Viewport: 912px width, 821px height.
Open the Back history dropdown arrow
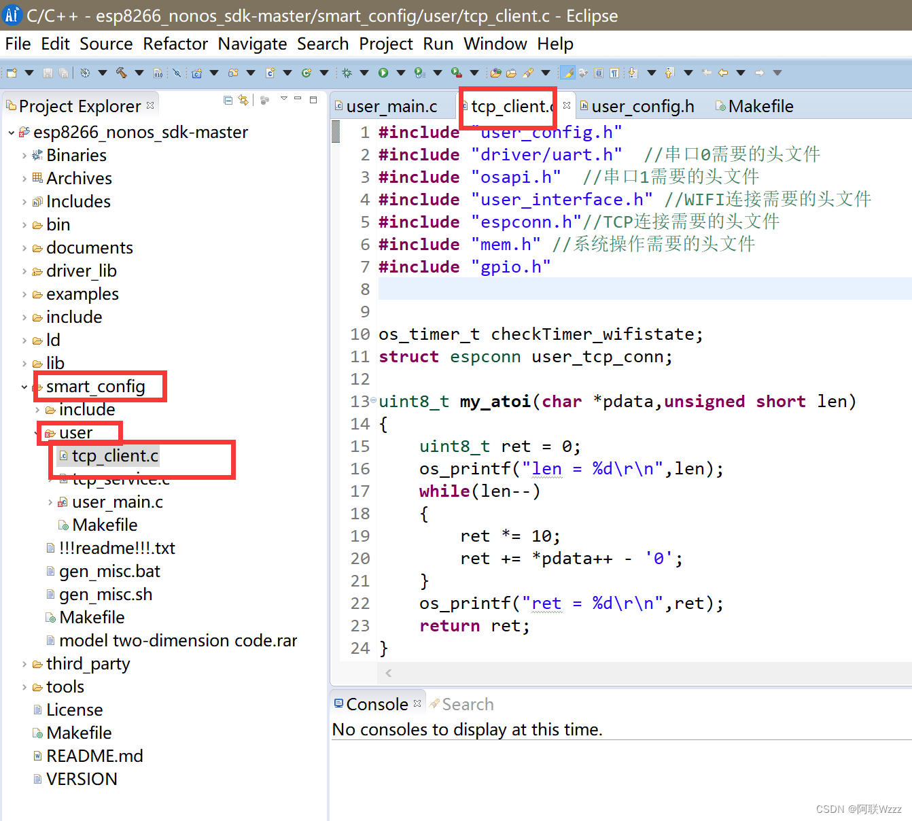[x=741, y=73]
